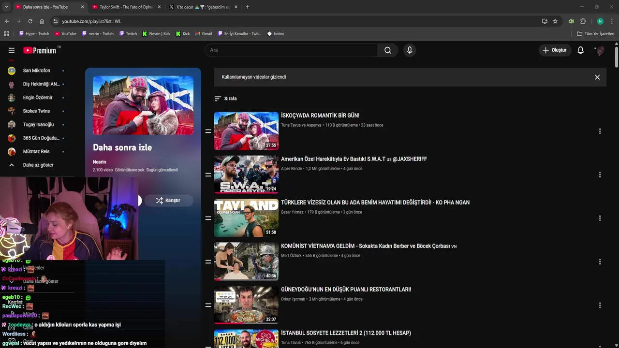
Task: Open the Gmail bookmark
Action: click(x=204, y=34)
